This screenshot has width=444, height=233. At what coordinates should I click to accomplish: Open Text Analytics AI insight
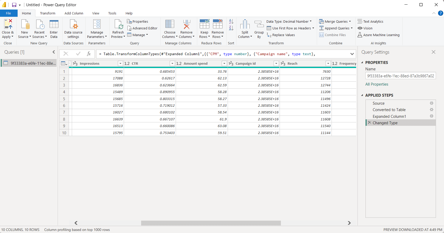pos(370,21)
